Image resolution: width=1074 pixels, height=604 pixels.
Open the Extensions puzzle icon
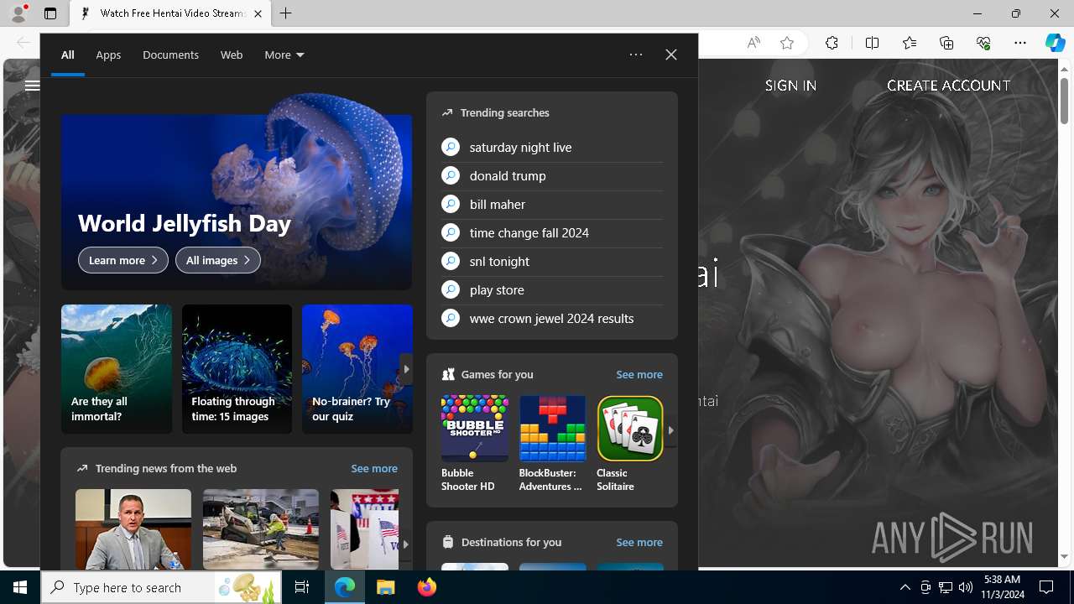pyautogui.click(x=832, y=43)
